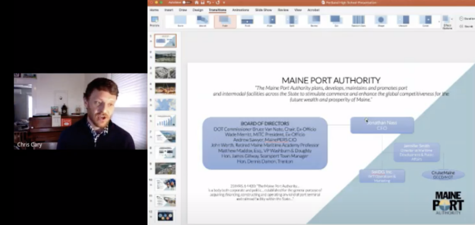This screenshot has height=225, width=475.
Task: Open the Design ribbon tab
Action: tap(198, 10)
